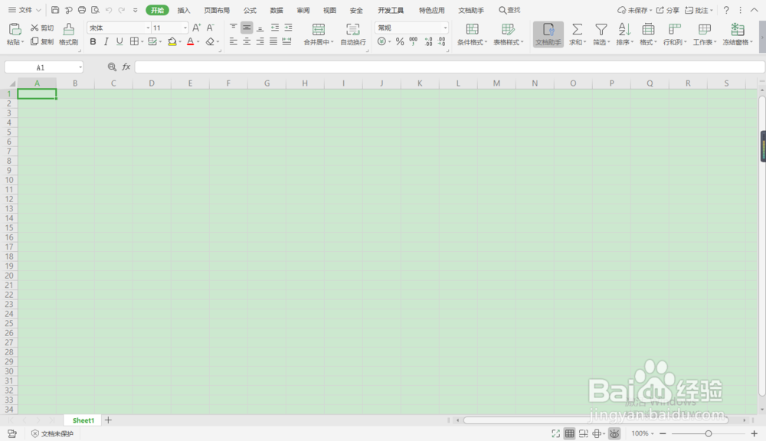Switch to normal grid view in status bar
Image resolution: width=766 pixels, height=441 pixels.
click(570, 433)
